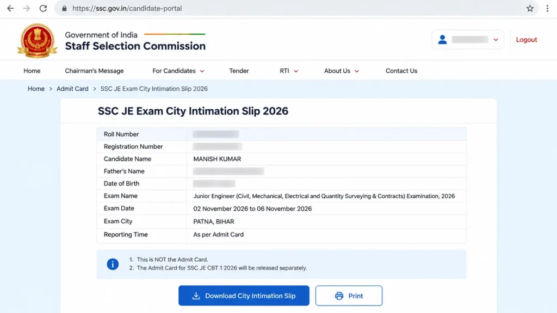
Task: Click the Print button
Action: click(x=349, y=296)
